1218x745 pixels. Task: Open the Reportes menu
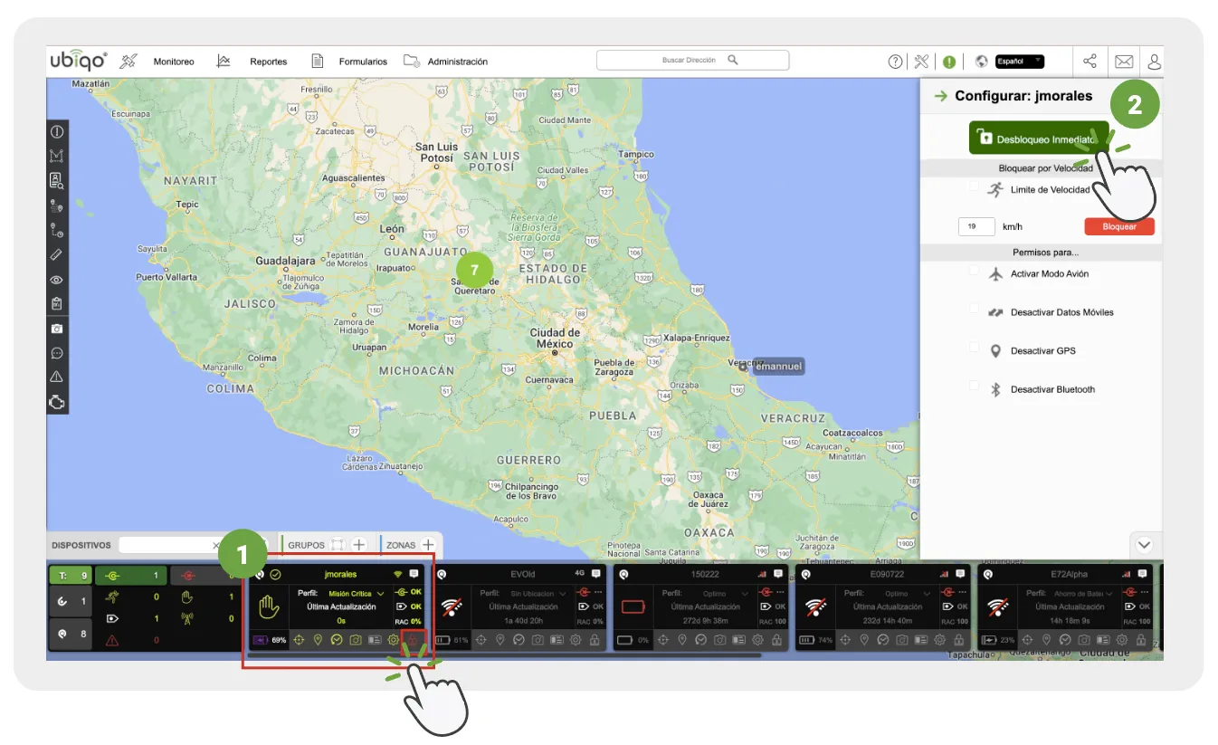point(269,62)
